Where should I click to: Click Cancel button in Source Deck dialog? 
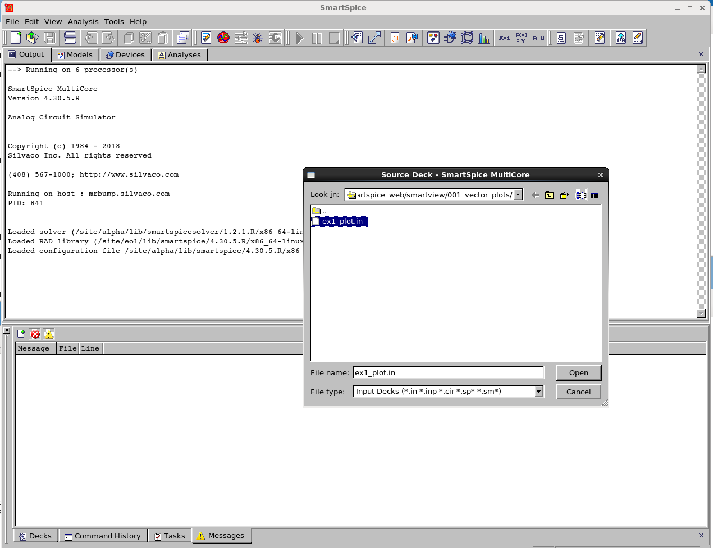coord(578,392)
